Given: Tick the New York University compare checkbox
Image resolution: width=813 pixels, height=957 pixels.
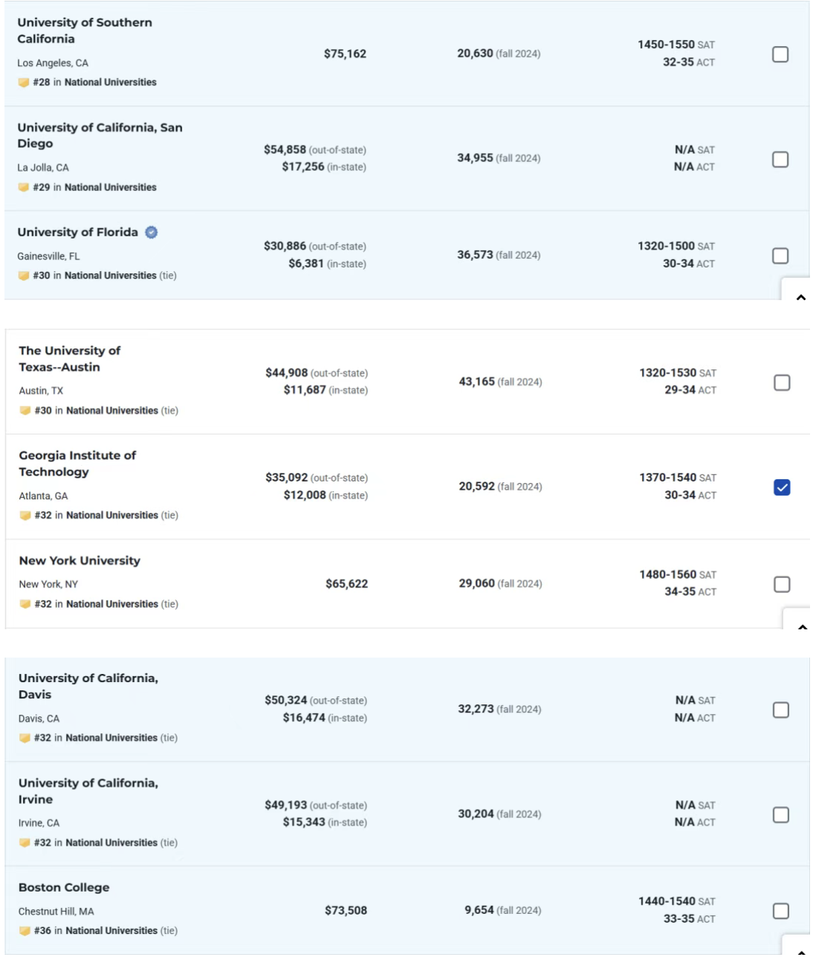Looking at the screenshot, I should 782,584.
